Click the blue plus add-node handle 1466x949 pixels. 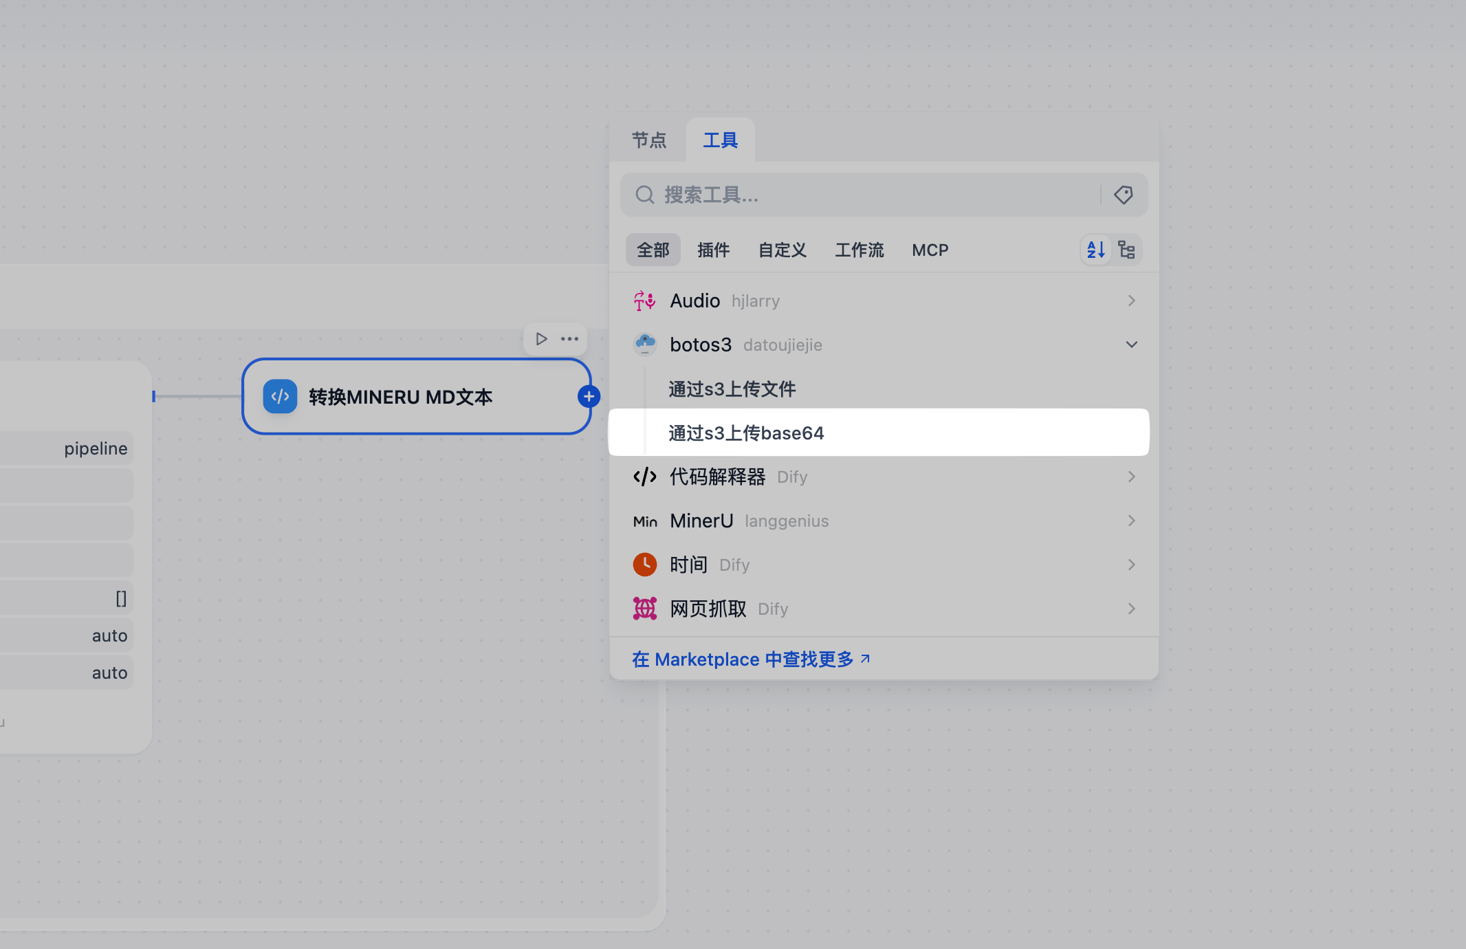[x=589, y=396]
